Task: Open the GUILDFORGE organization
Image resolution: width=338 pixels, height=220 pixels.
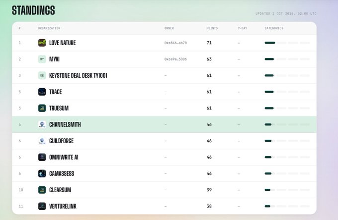Action: click(62, 141)
